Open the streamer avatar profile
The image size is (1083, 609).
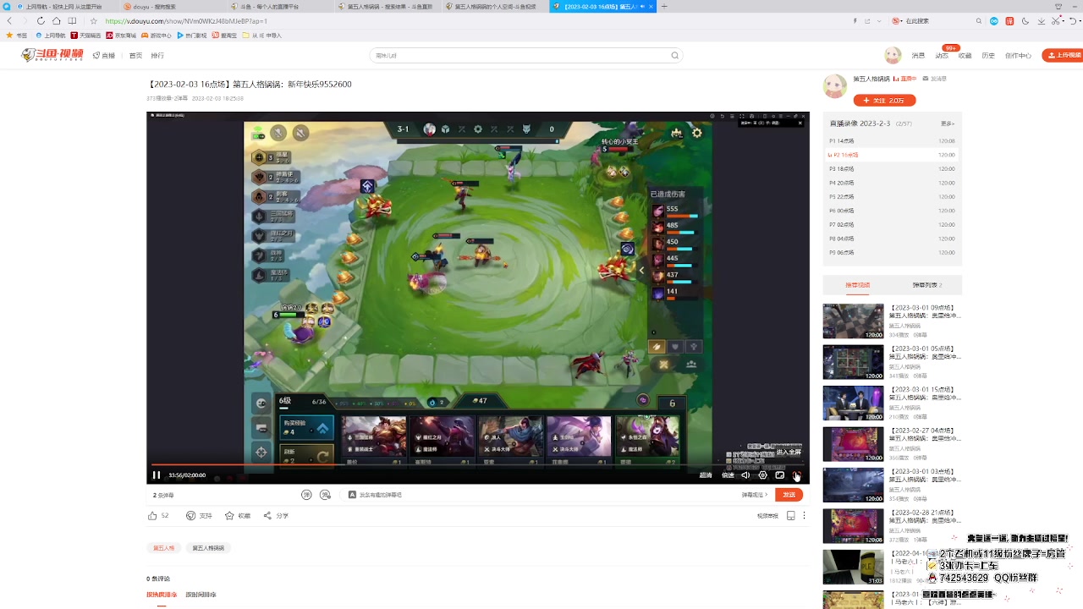(835, 86)
